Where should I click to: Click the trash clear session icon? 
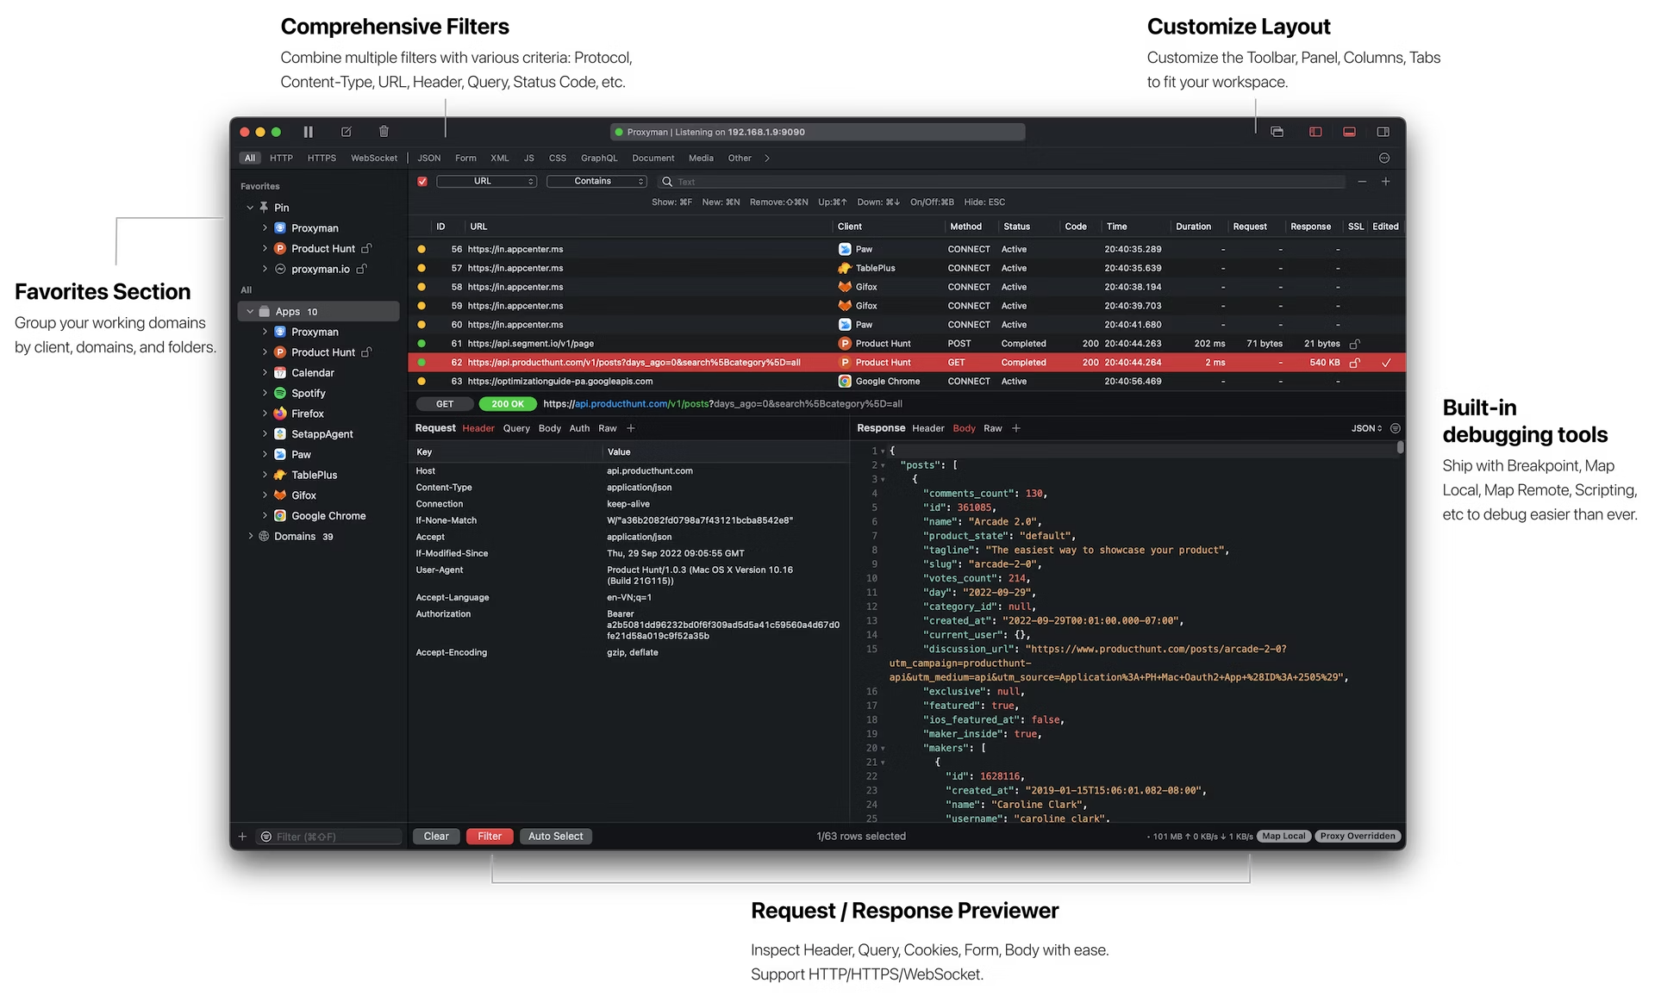tap(384, 132)
